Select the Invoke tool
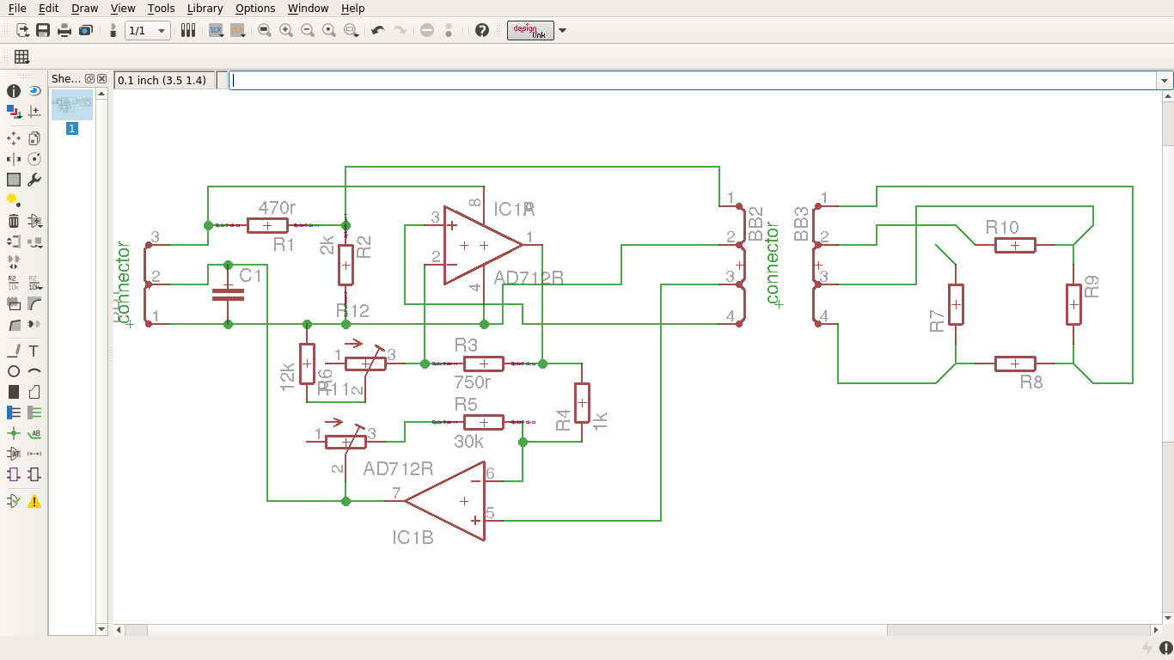This screenshot has height=660, width=1174. coord(34,324)
